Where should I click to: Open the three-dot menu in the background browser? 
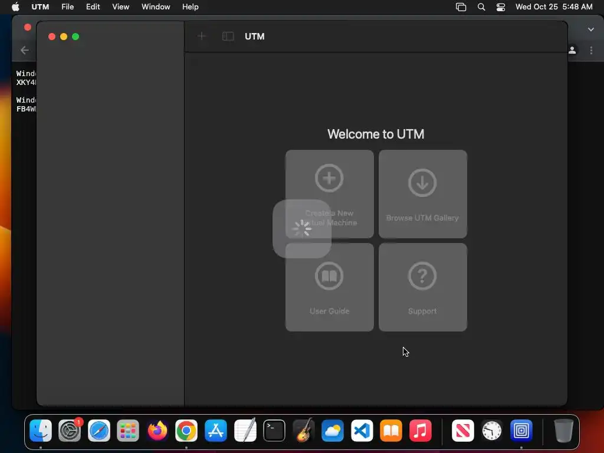click(591, 50)
